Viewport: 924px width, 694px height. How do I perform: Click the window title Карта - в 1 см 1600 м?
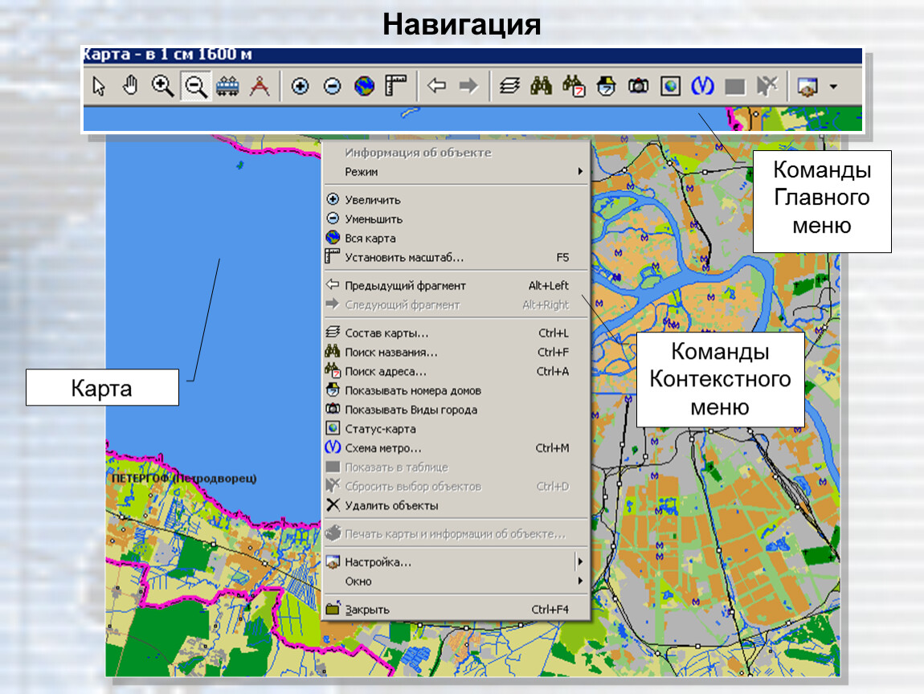point(167,54)
